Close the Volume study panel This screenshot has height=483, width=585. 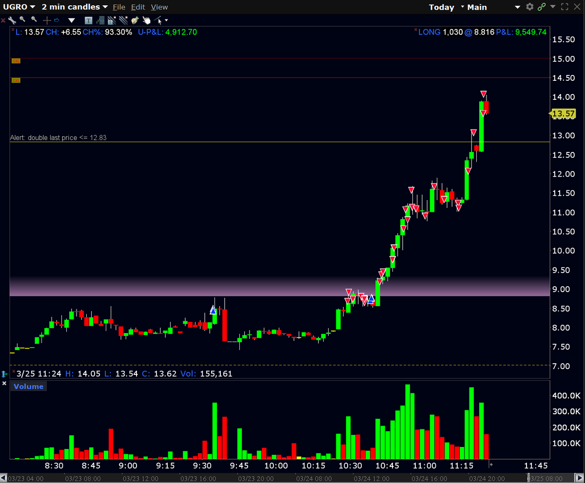click(x=4, y=384)
